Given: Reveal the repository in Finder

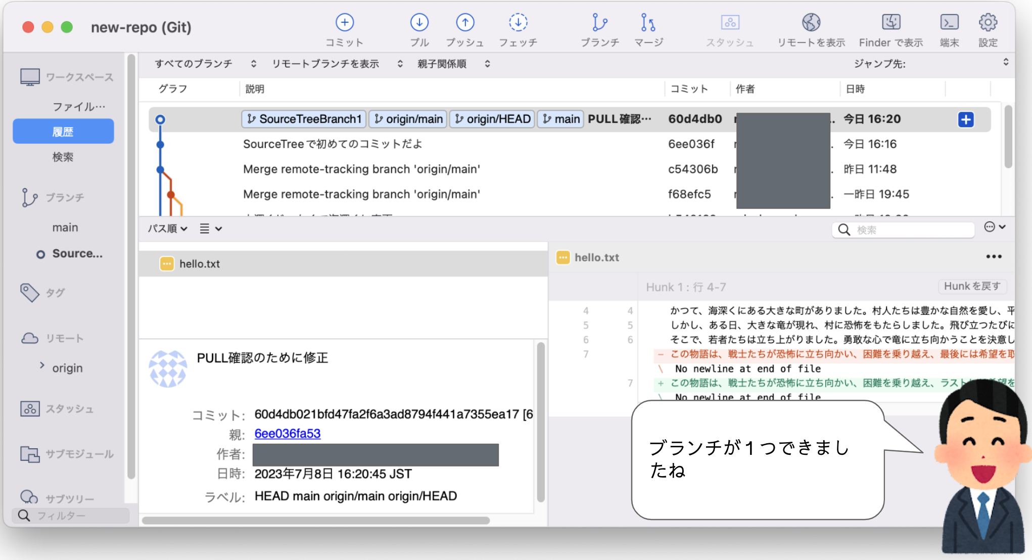Looking at the screenshot, I should click(890, 28).
